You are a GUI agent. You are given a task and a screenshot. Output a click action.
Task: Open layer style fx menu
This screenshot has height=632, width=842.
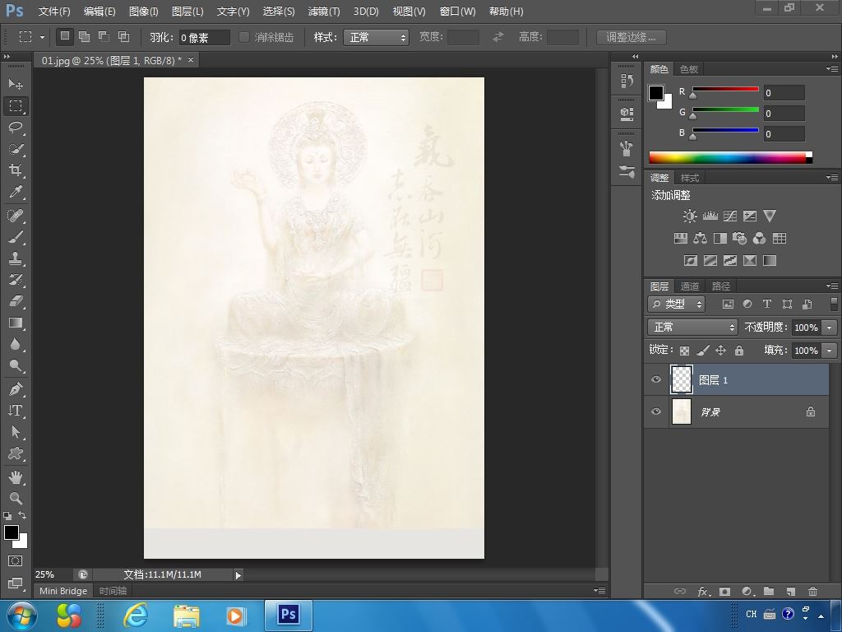click(704, 591)
